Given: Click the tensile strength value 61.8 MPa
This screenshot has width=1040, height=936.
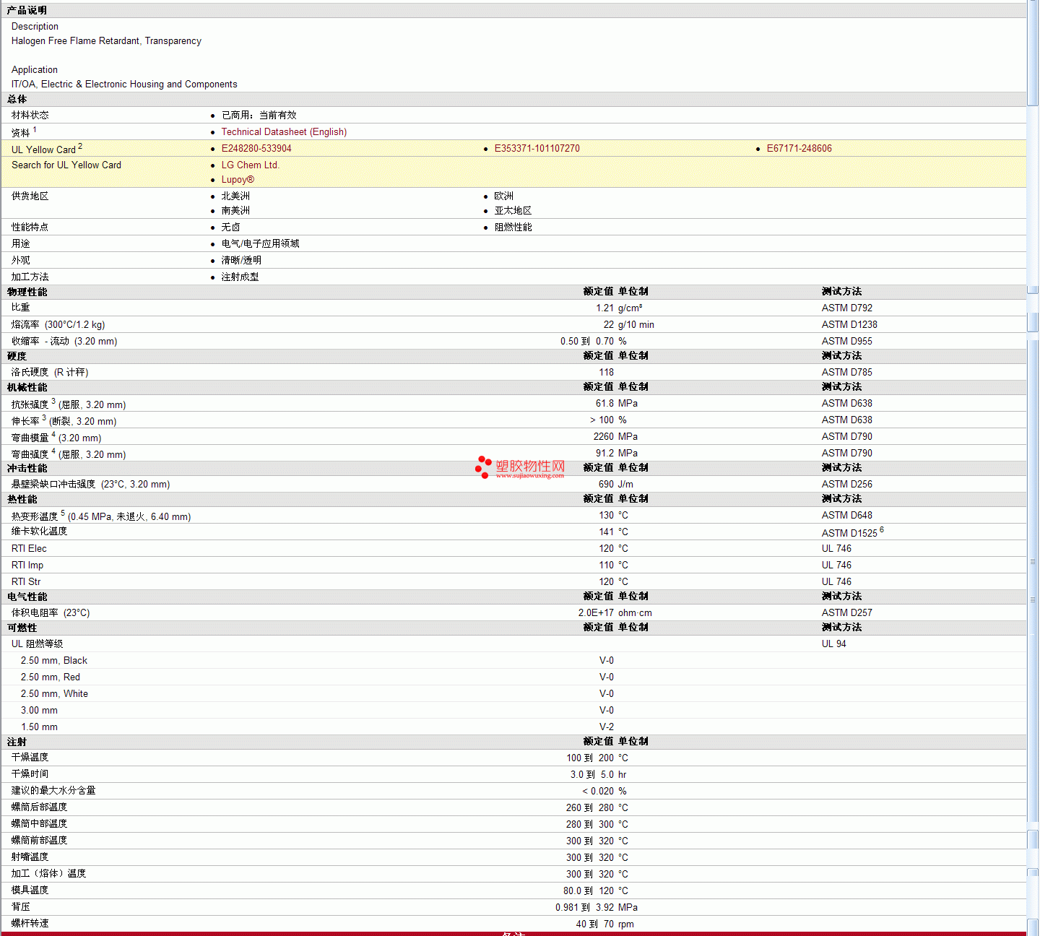Looking at the screenshot, I should click(x=617, y=404).
